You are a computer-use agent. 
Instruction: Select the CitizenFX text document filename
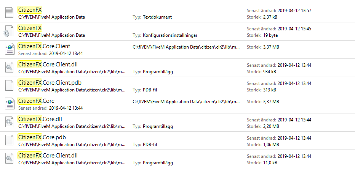tap(30, 10)
